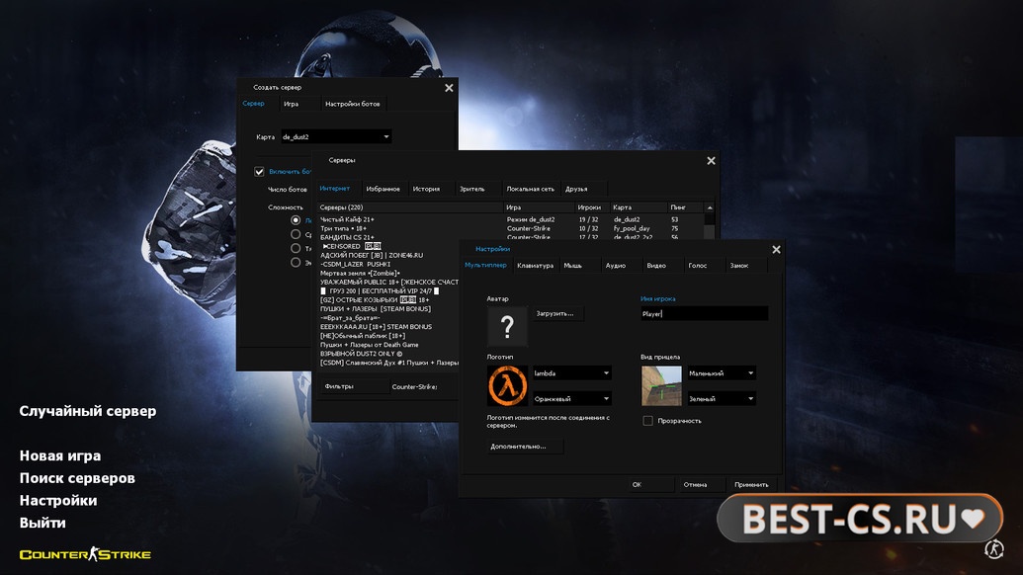This screenshot has height=575, width=1023.
Task: Switch to the Клавиатура tab
Action: point(535,266)
